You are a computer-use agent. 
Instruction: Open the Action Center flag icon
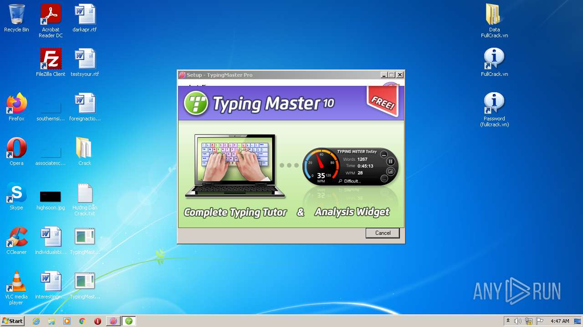(x=539, y=321)
